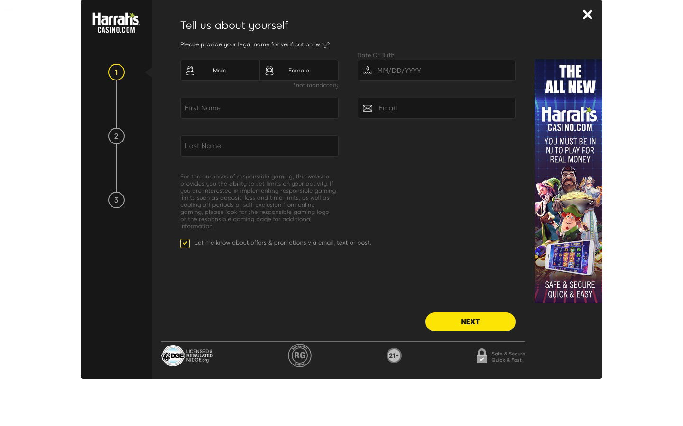Click the 21+ age badge
Image resolution: width=683 pixels, height=426 pixels.
tap(394, 355)
